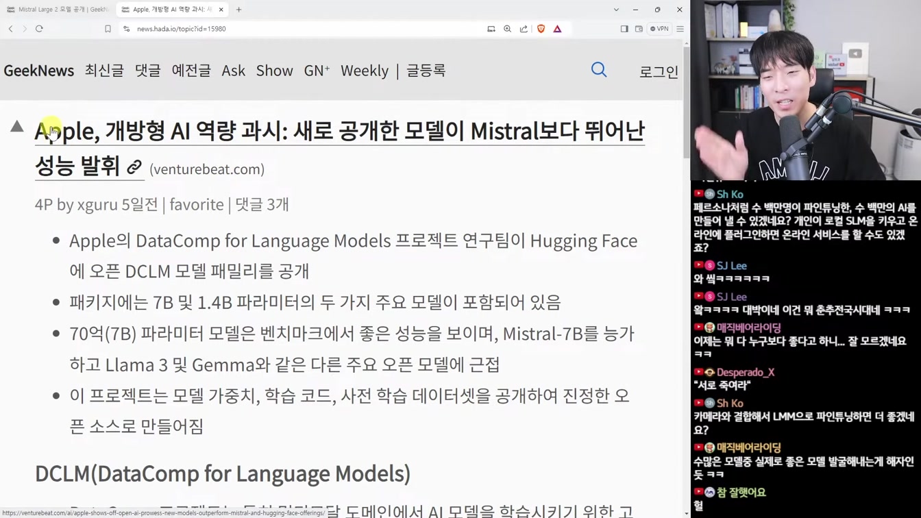Click the bullet mentioning Mistral-7B를 능가
The image size is (921, 518).
(x=352, y=349)
